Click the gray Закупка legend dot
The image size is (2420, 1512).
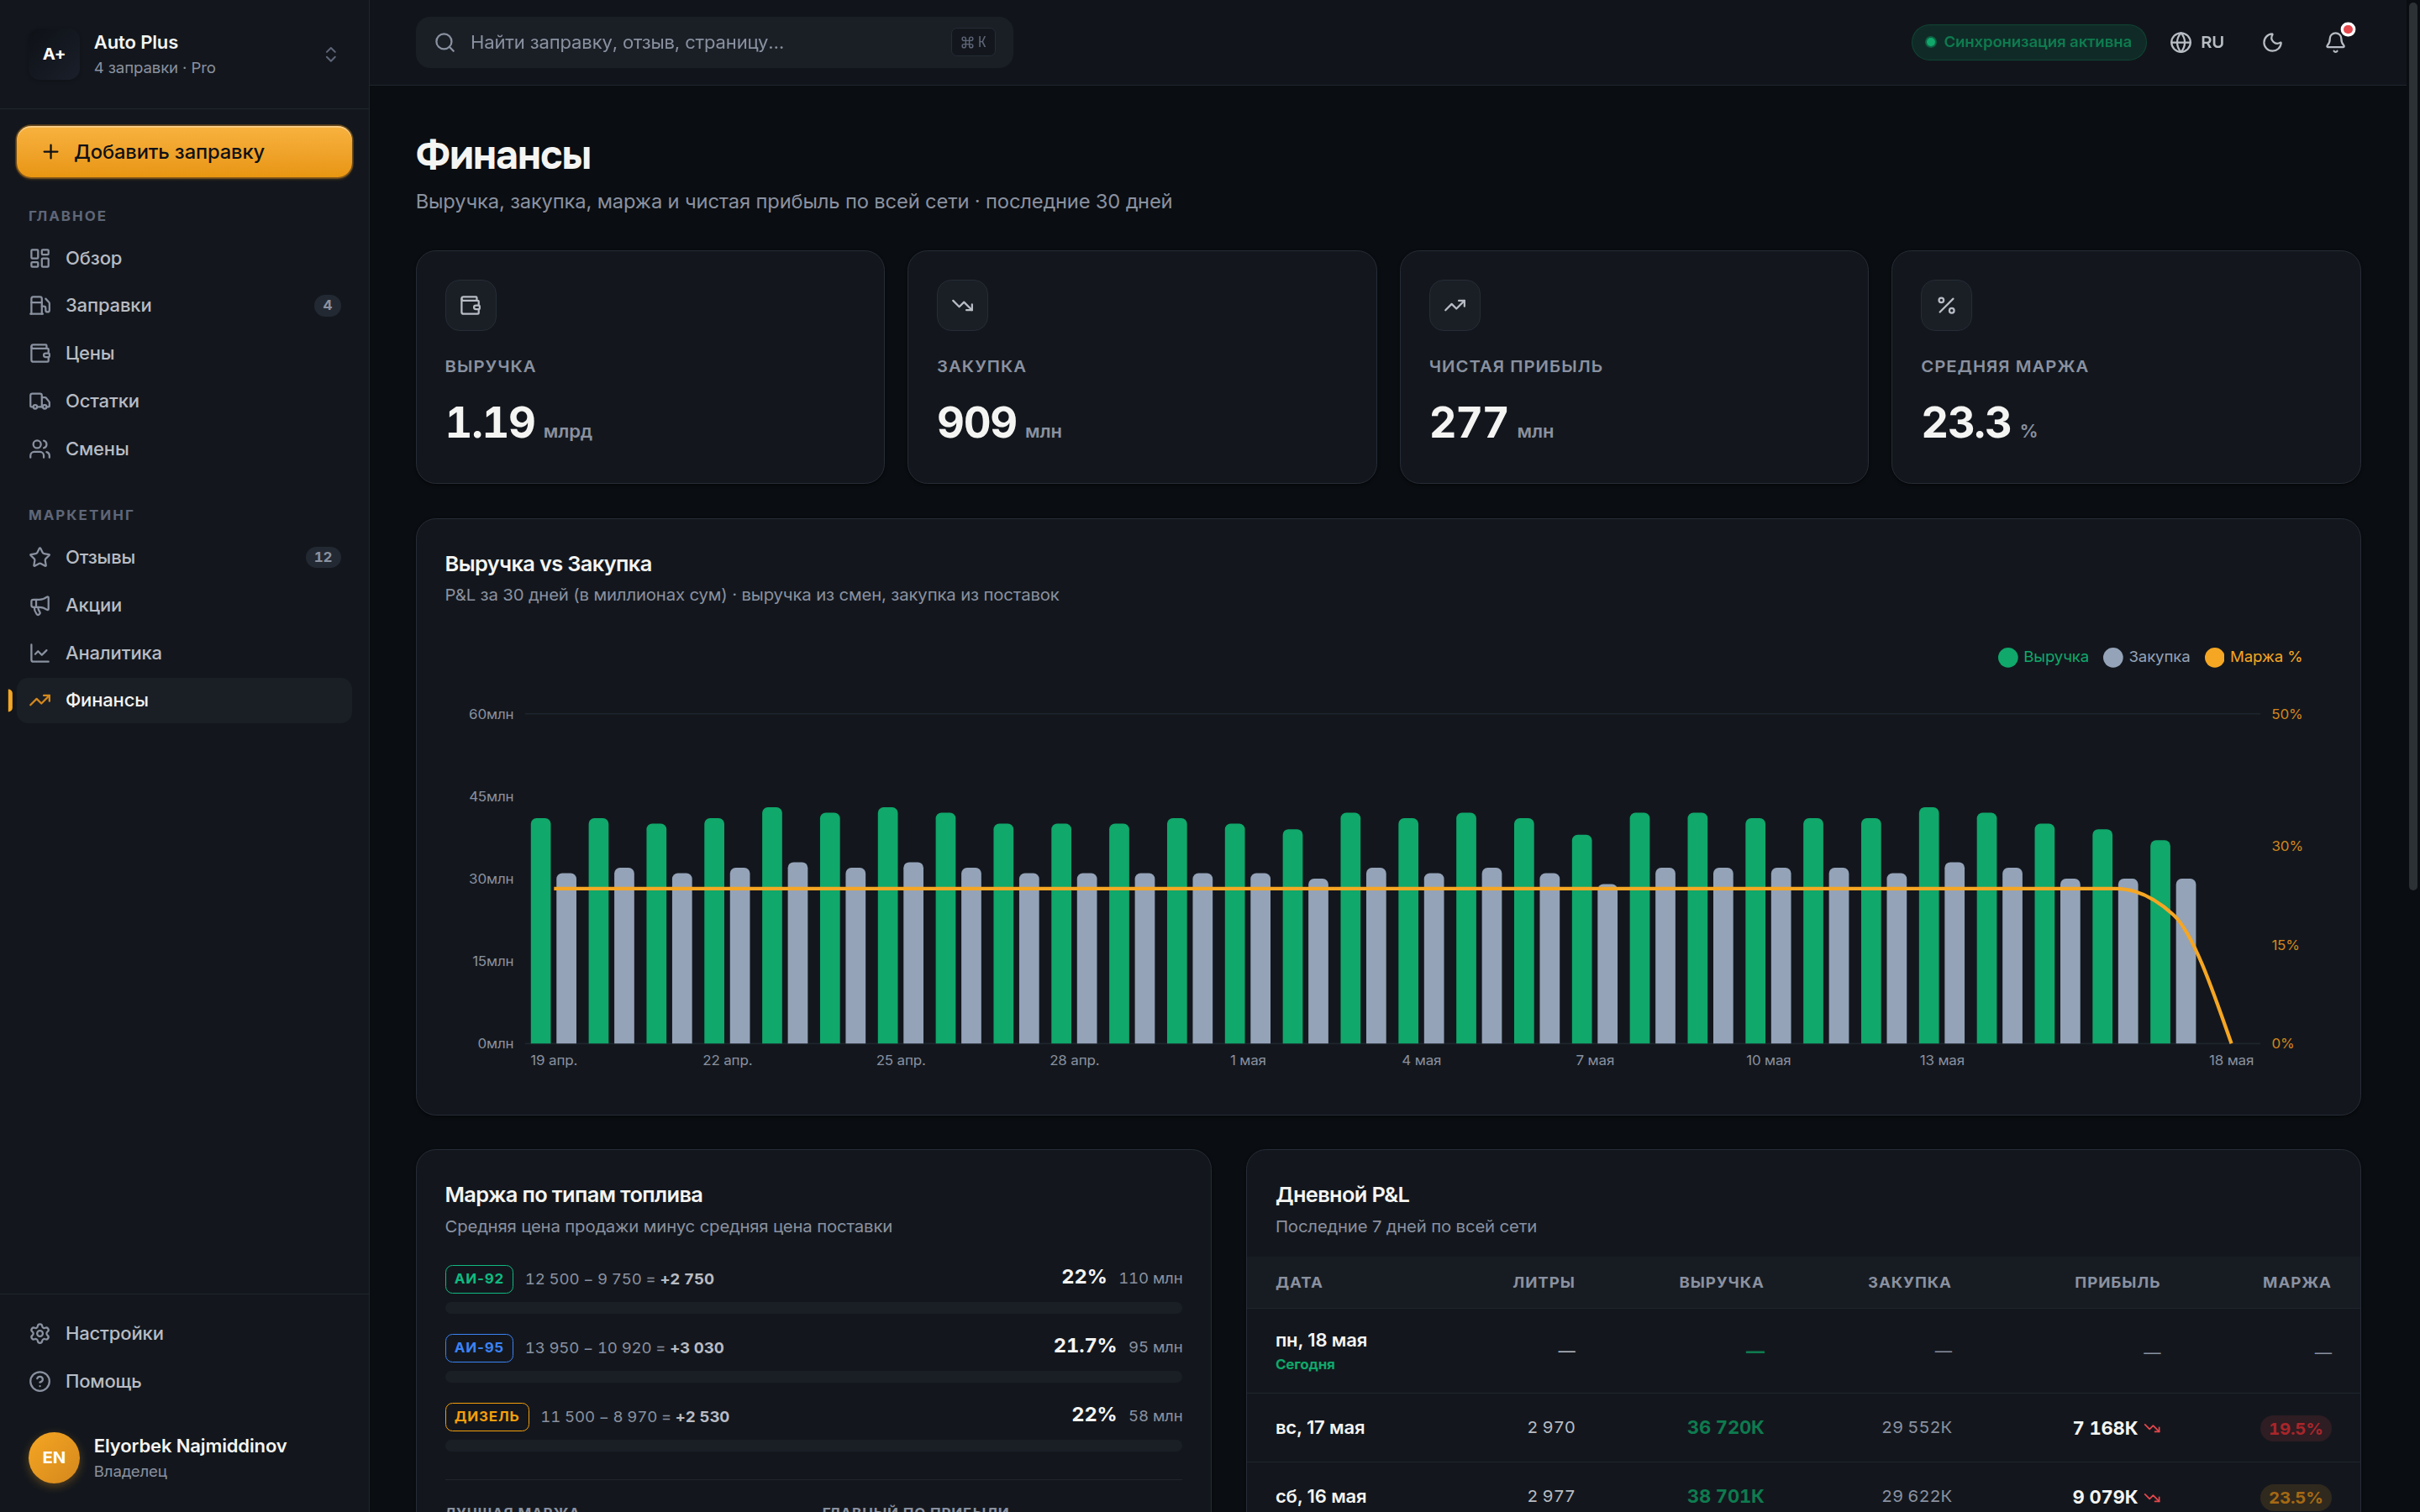point(2113,657)
